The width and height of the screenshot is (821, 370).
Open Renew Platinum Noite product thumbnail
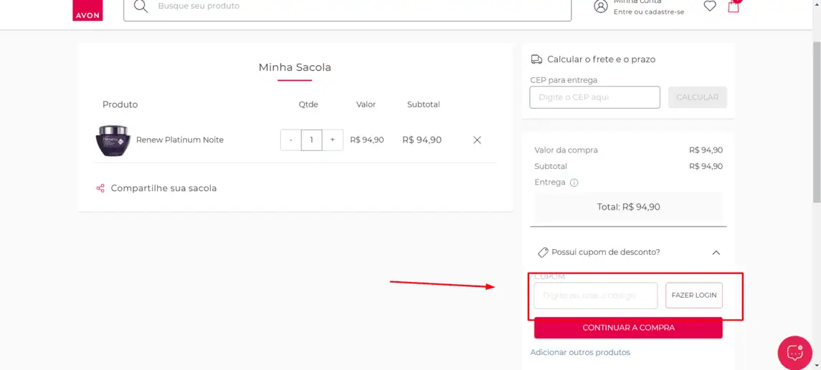click(113, 140)
